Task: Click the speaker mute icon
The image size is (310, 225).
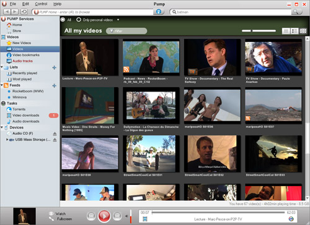Action: click(x=126, y=216)
